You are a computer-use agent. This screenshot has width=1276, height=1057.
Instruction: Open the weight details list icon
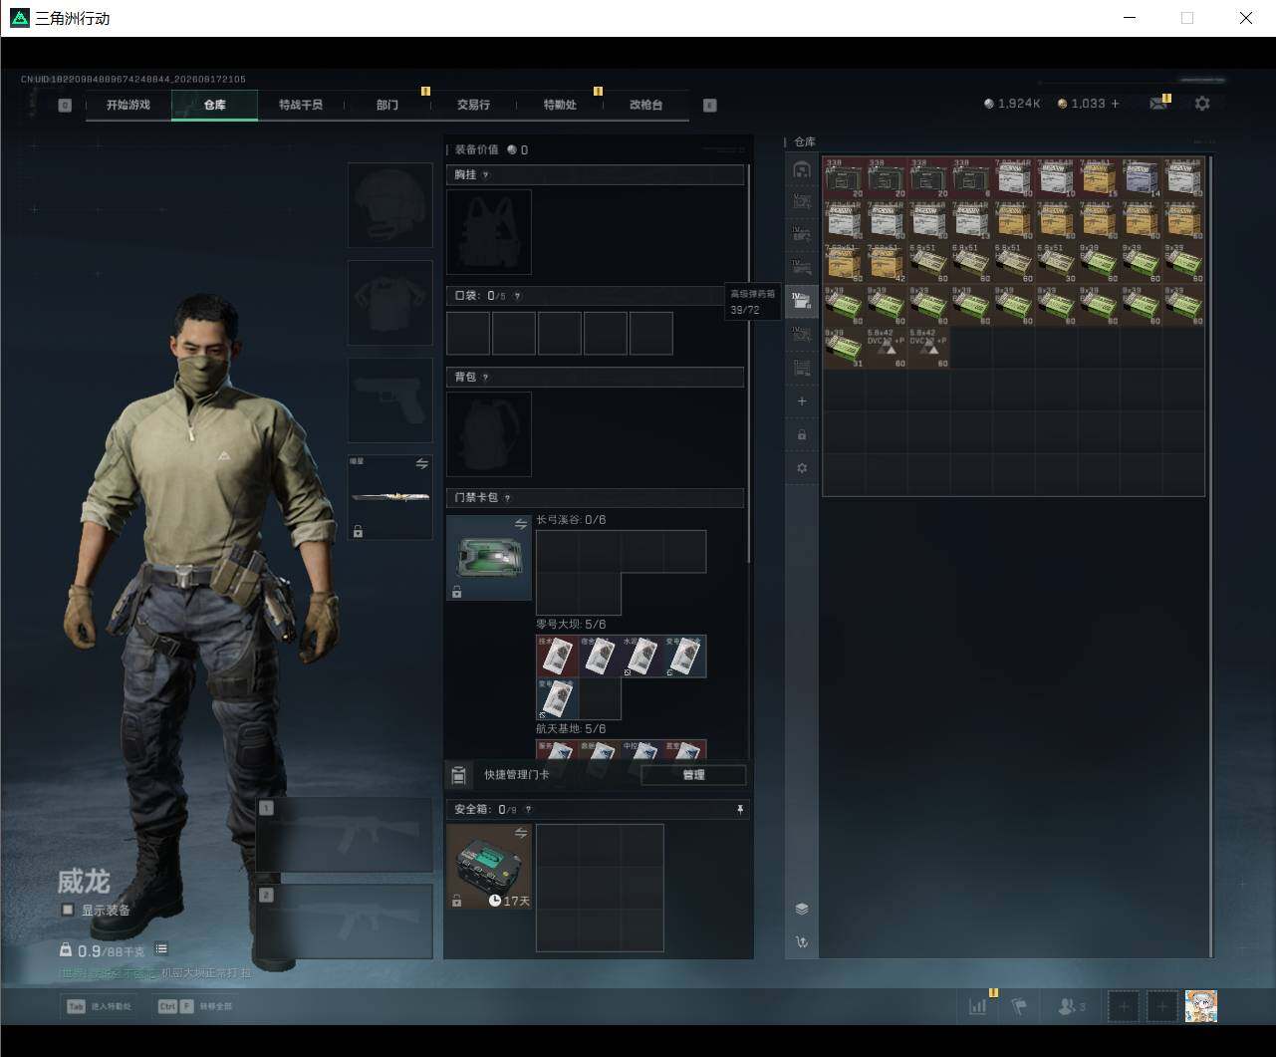click(161, 949)
